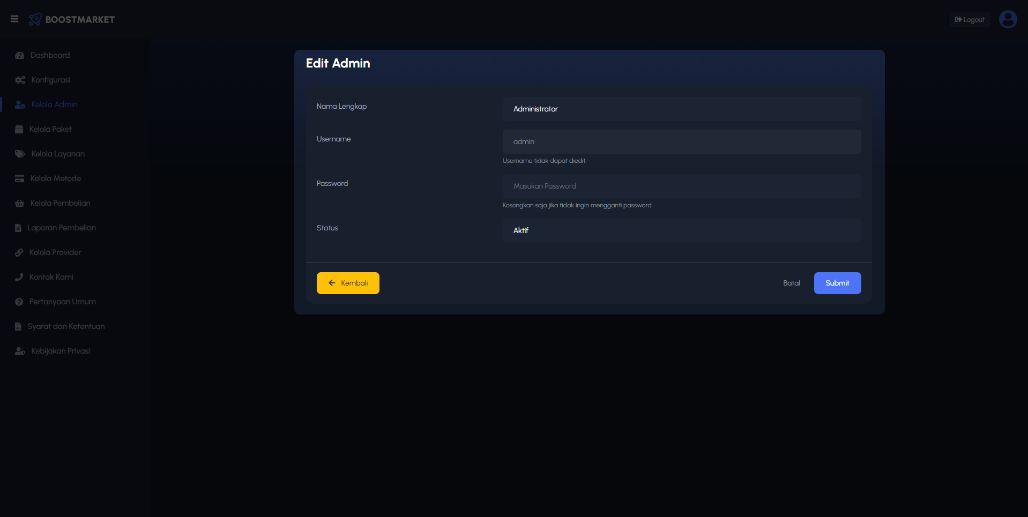Screen dimensions: 1028x517
Task: Click the Kelola Admin user icon
Action: (20, 105)
